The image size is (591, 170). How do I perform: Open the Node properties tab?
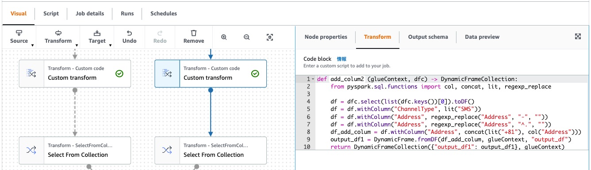click(x=326, y=37)
